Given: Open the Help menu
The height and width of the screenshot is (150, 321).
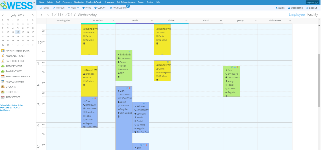Looking at the screenshot, I should [x=158, y=2].
